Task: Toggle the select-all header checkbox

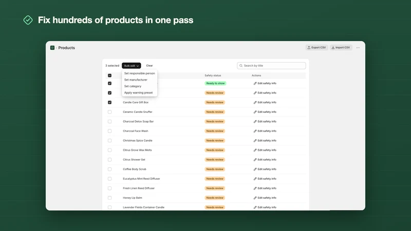Action: click(x=109, y=75)
